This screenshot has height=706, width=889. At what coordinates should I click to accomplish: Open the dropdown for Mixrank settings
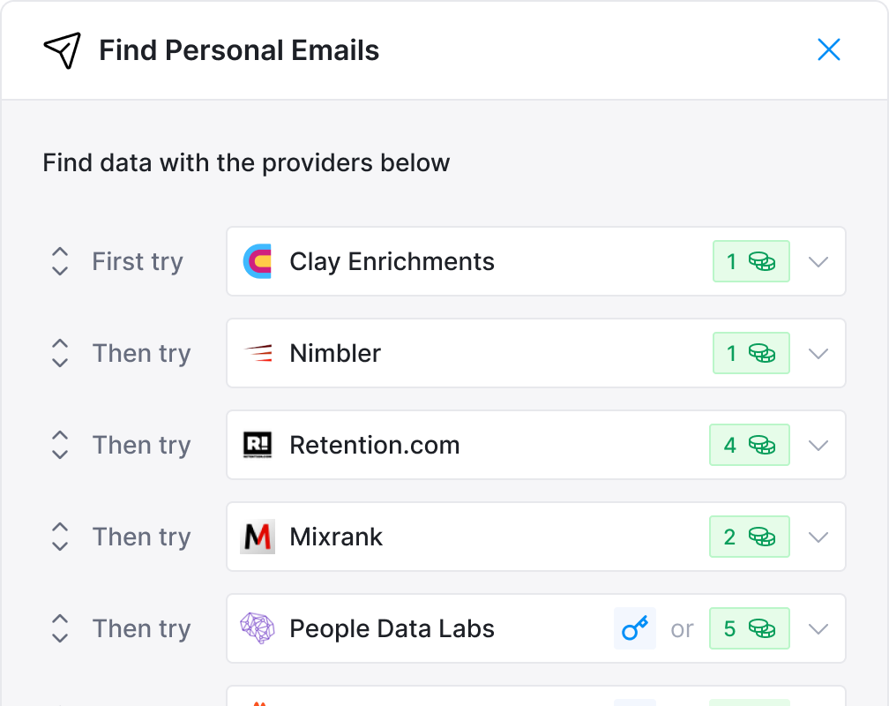pos(818,537)
